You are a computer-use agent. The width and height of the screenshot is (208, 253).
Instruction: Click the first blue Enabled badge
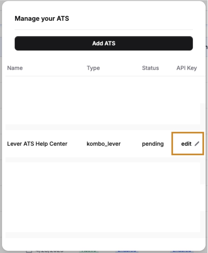coord(127,251)
